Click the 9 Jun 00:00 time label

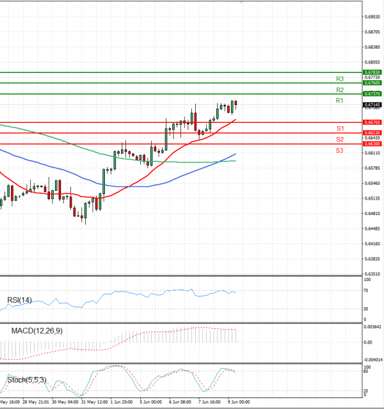239,402
